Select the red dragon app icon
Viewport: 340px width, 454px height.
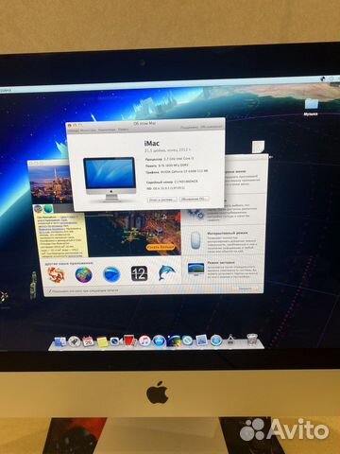56,274
